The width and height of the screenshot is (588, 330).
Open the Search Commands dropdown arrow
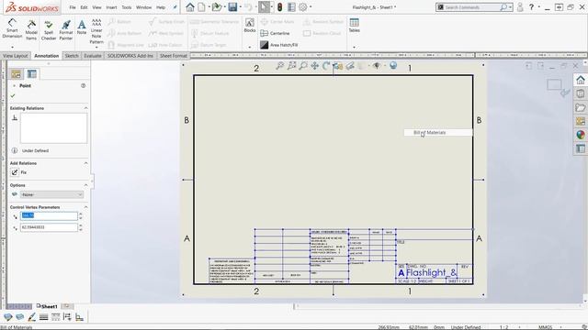[511, 7]
